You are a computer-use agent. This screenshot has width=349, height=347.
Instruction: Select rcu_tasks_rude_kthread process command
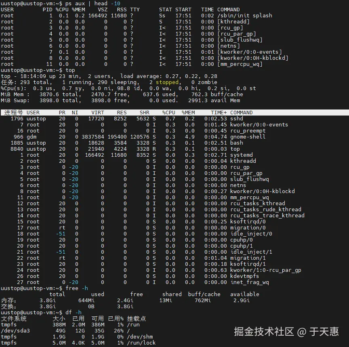click(x=265, y=209)
